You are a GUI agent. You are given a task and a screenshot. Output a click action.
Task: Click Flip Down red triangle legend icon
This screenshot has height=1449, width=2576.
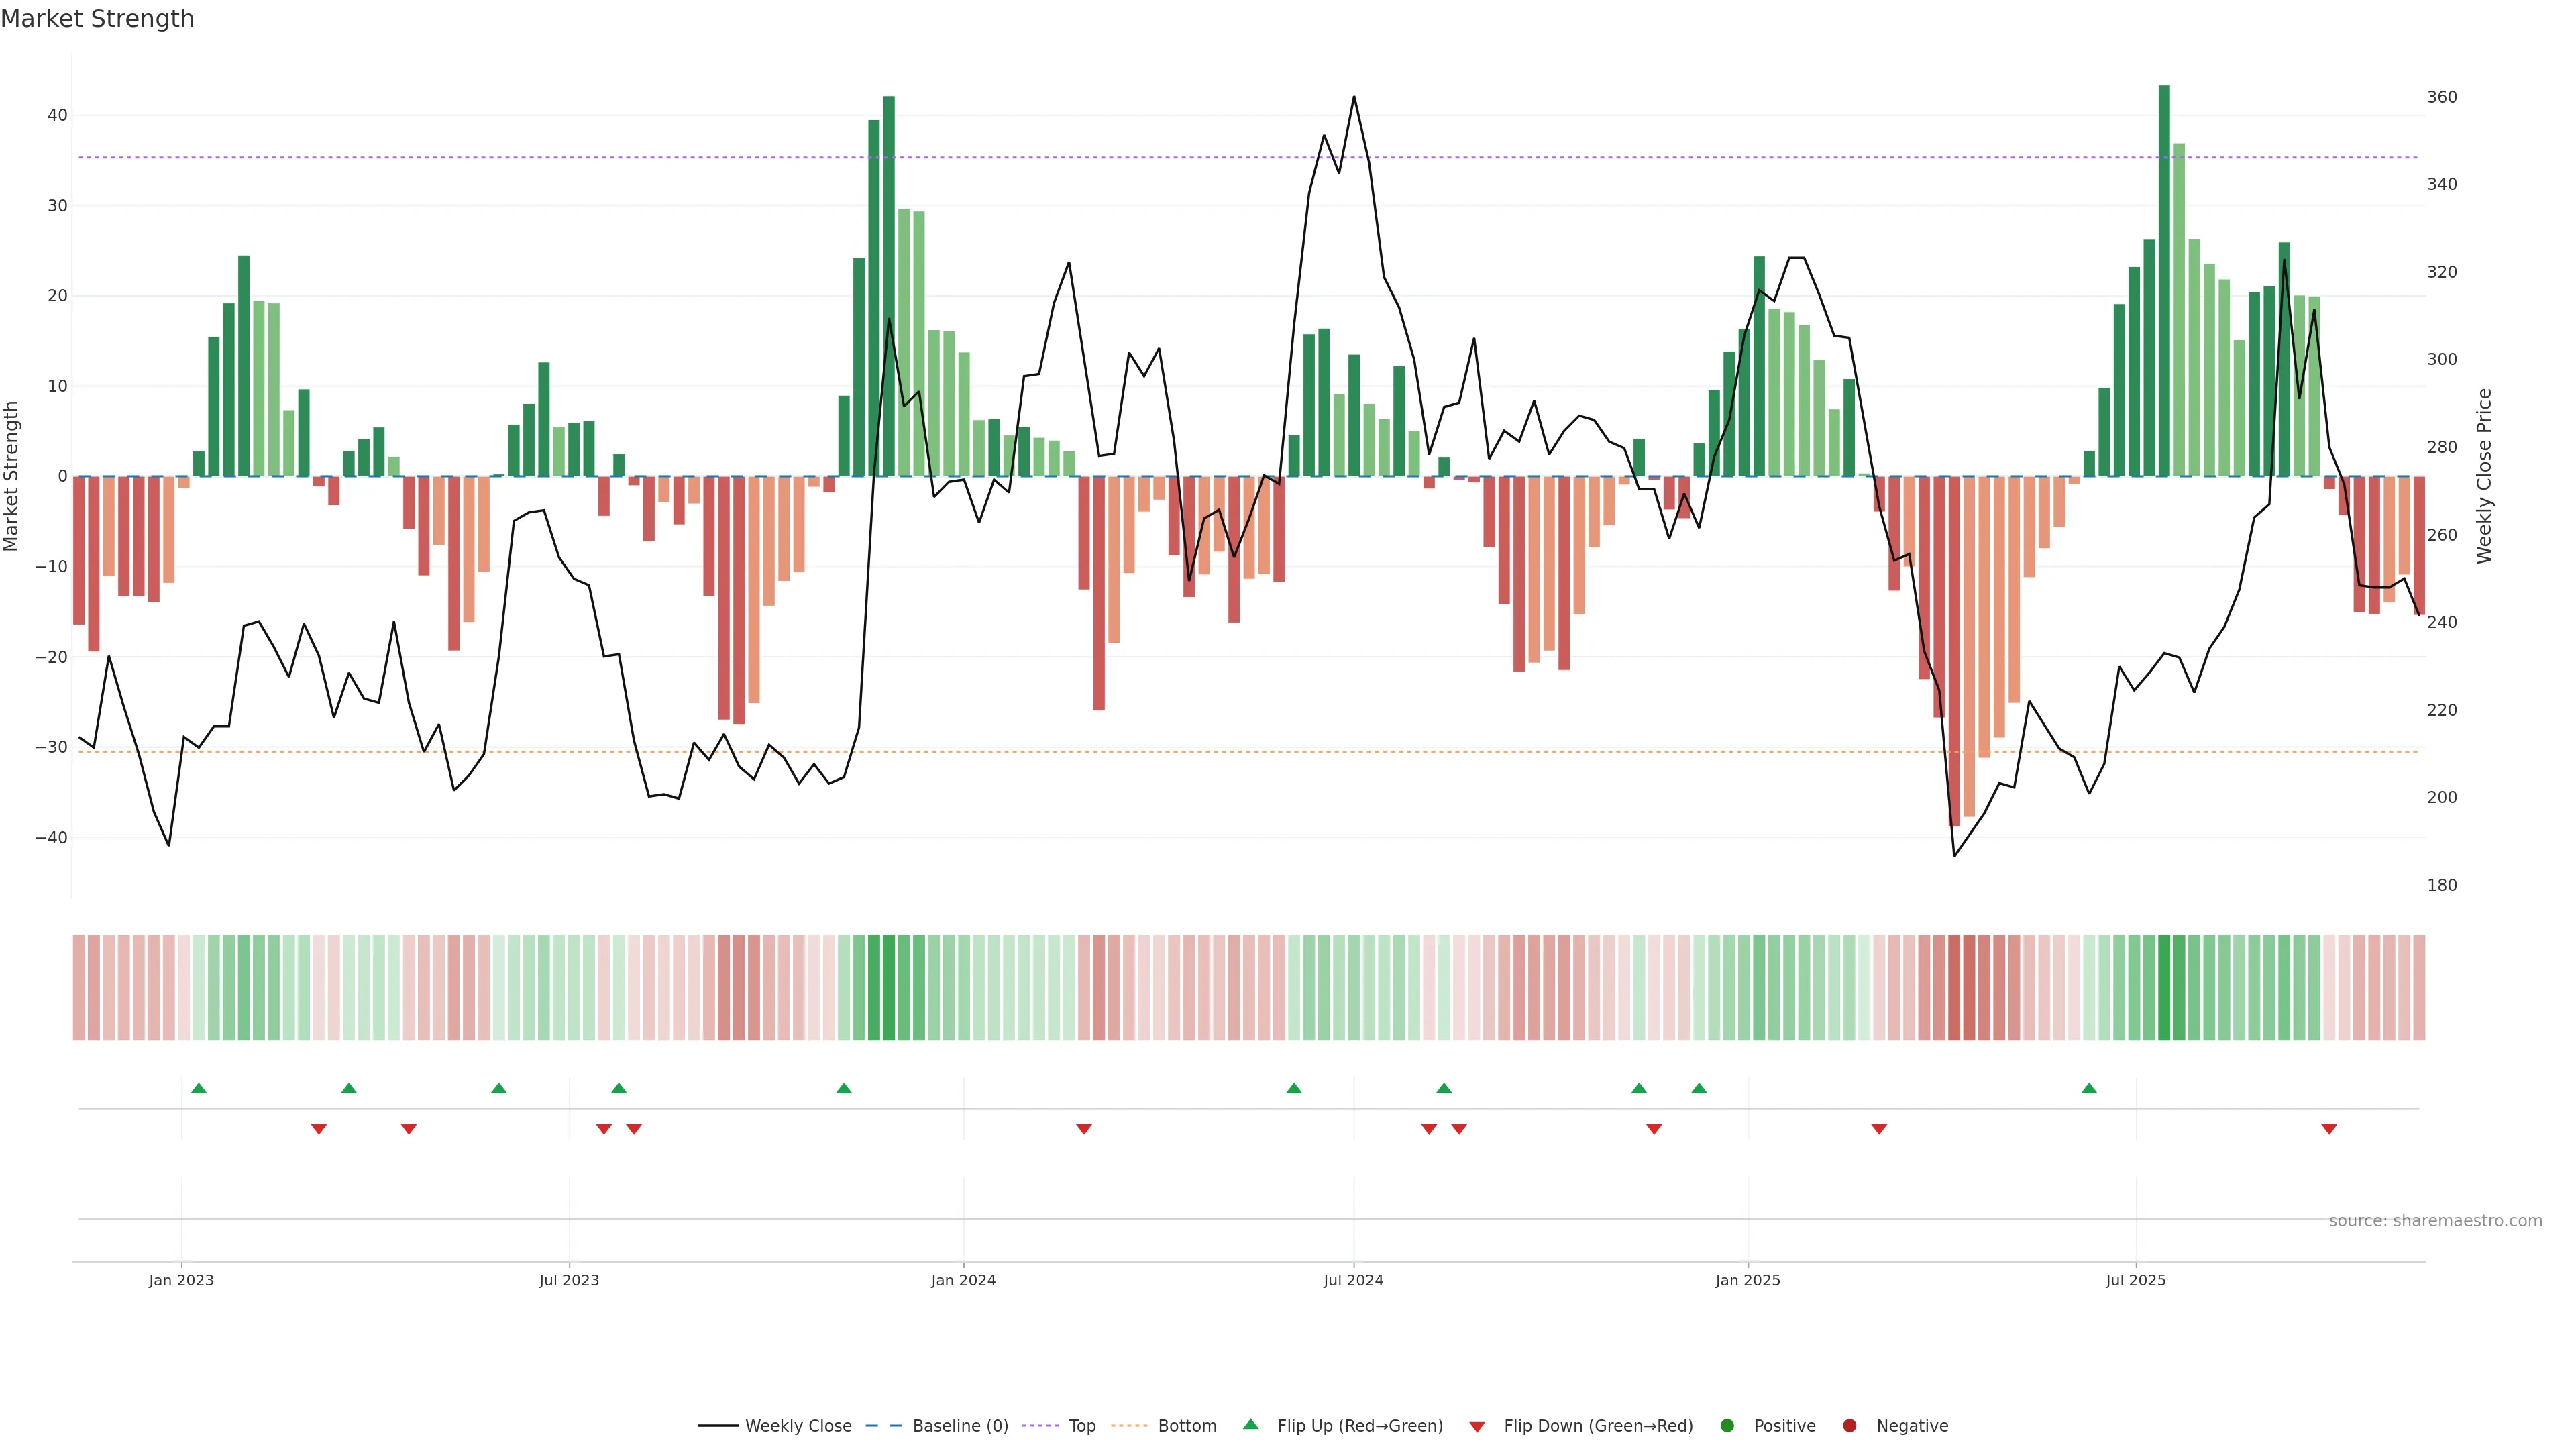[x=1477, y=1427]
